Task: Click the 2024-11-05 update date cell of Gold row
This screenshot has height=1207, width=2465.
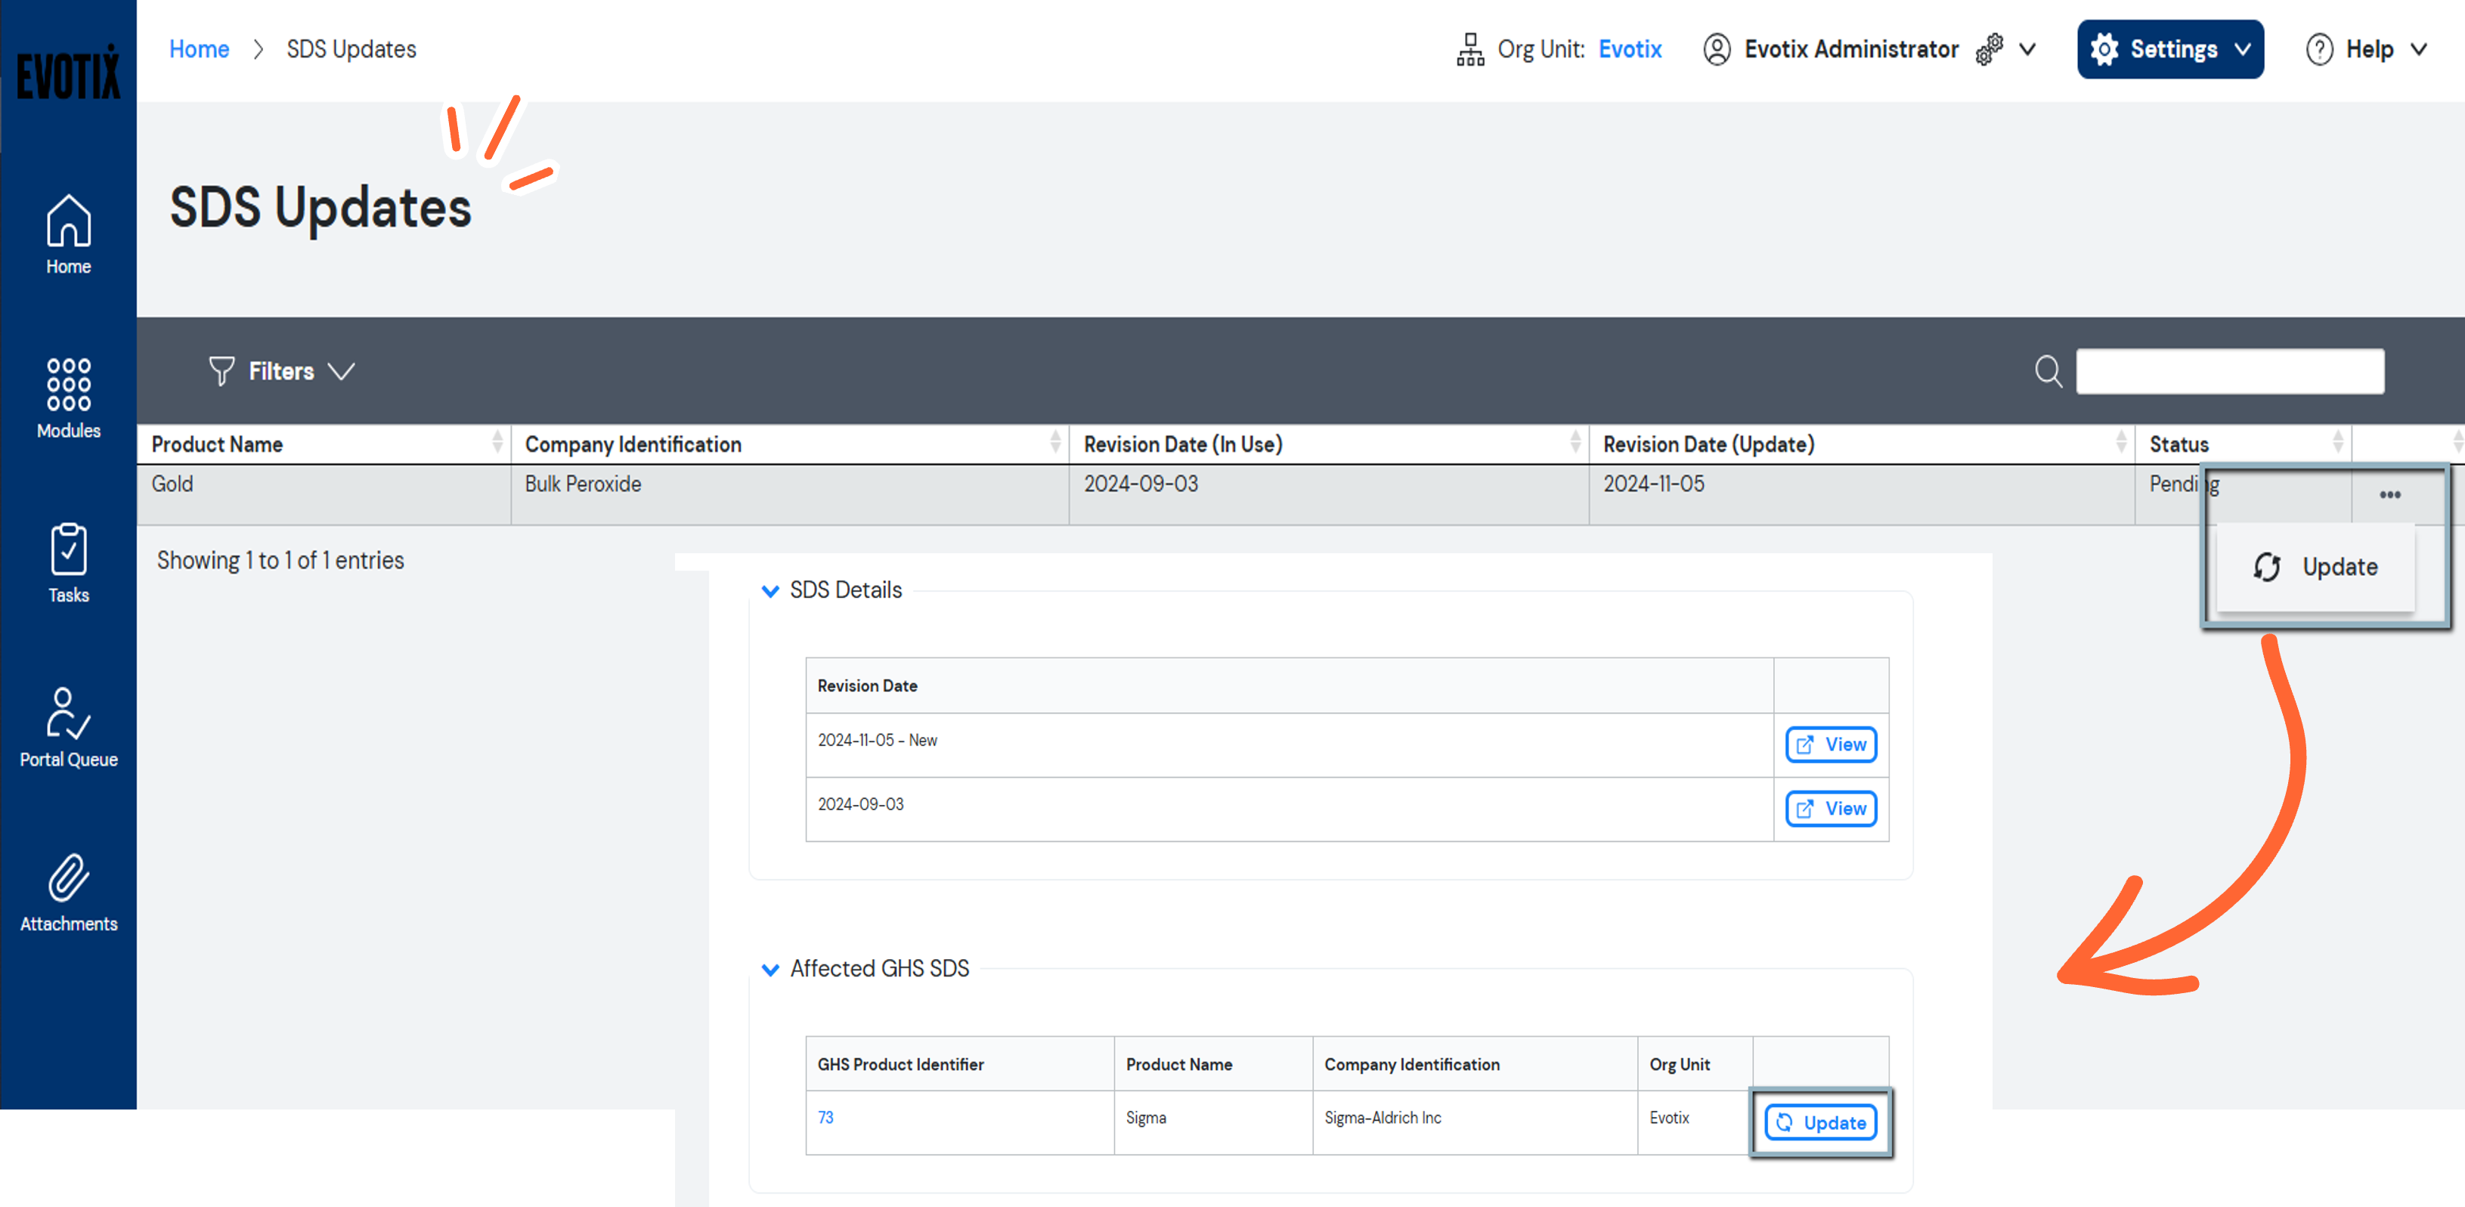Action: click(x=1862, y=494)
